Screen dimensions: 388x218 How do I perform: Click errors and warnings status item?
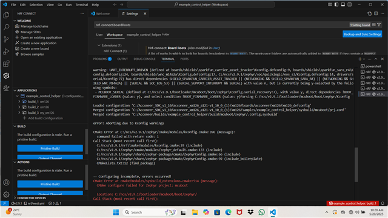(55, 203)
